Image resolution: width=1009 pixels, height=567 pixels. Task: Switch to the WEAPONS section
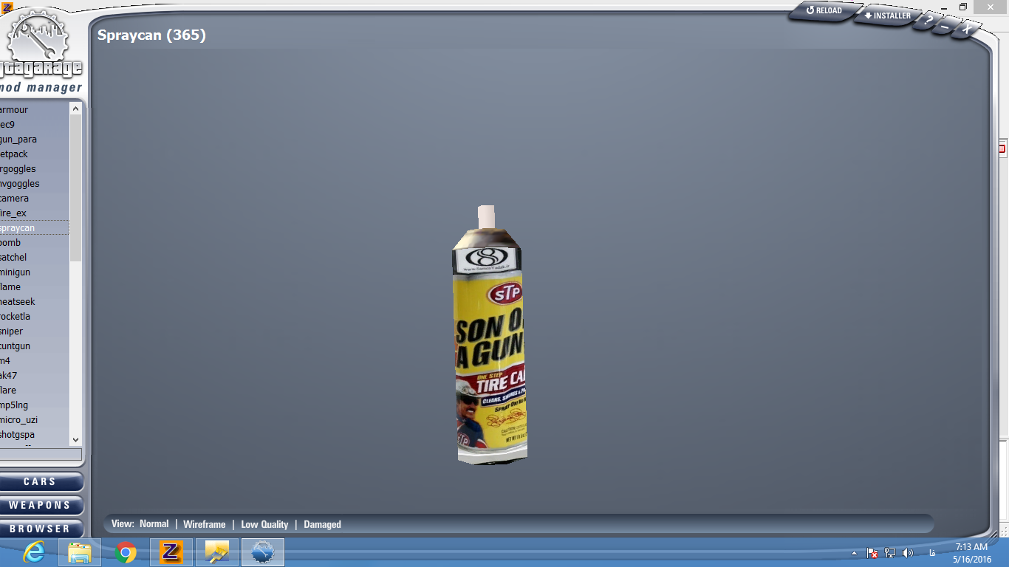point(40,505)
